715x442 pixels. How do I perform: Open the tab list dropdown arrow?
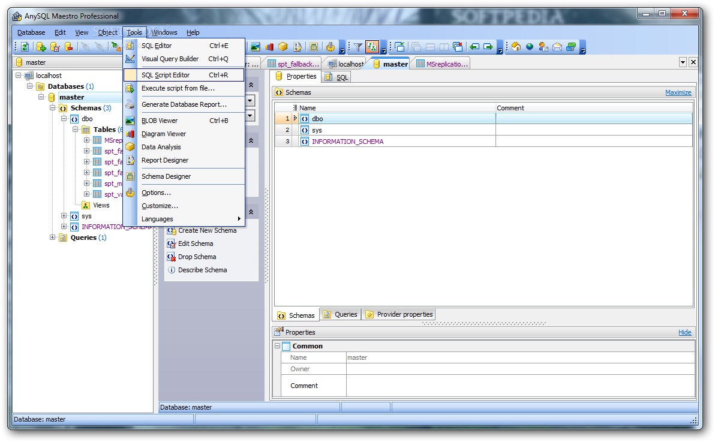(x=683, y=62)
